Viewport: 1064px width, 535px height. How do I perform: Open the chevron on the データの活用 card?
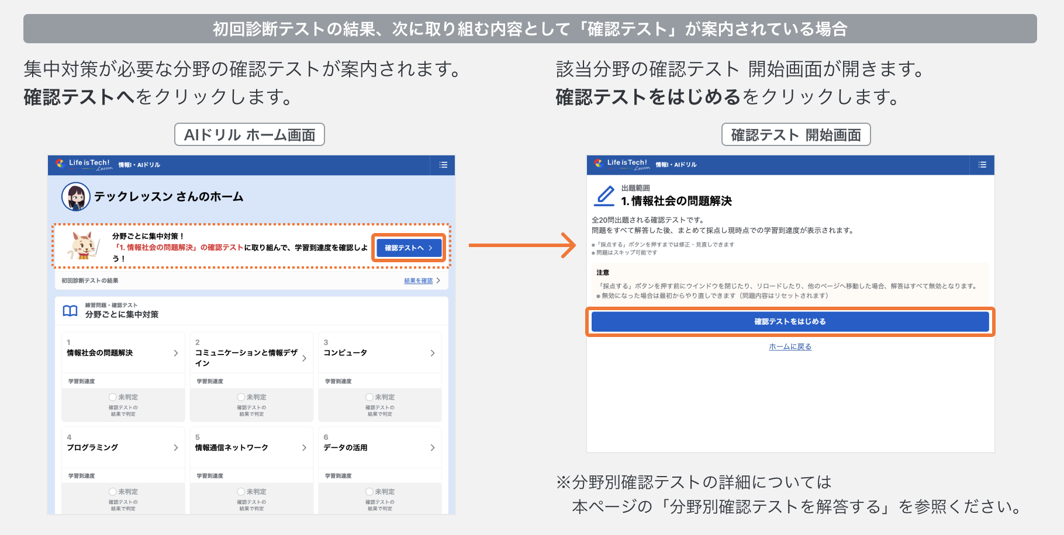(433, 448)
